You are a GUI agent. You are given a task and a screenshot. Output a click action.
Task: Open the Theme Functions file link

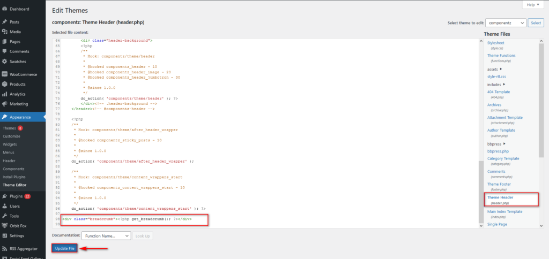(501, 56)
